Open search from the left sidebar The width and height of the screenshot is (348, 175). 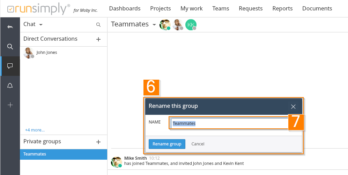(x=10, y=47)
